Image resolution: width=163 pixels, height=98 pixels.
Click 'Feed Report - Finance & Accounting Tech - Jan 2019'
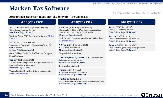[x=39, y=95]
